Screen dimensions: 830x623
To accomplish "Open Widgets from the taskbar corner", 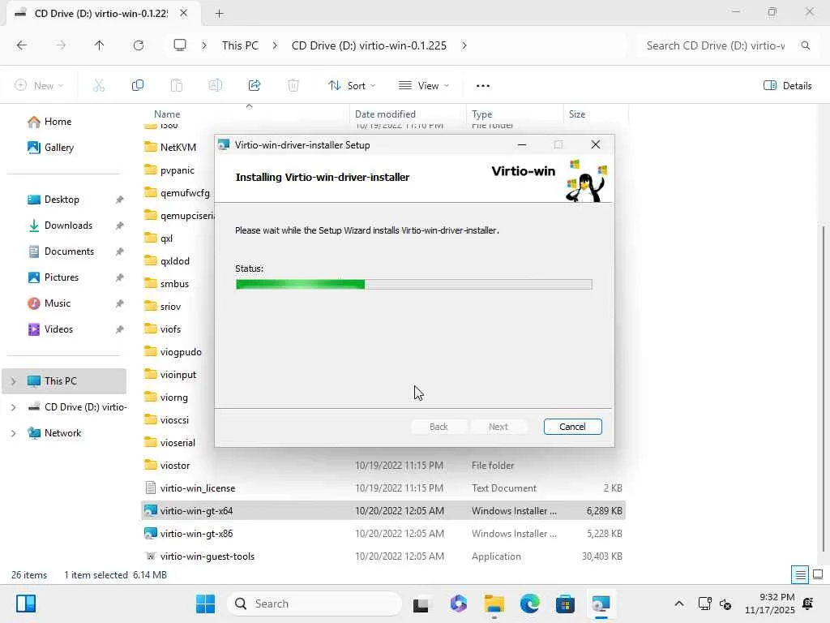I will [25, 604].
